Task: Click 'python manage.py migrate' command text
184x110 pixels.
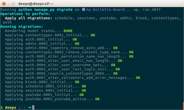Action: (x=46, y=10)
